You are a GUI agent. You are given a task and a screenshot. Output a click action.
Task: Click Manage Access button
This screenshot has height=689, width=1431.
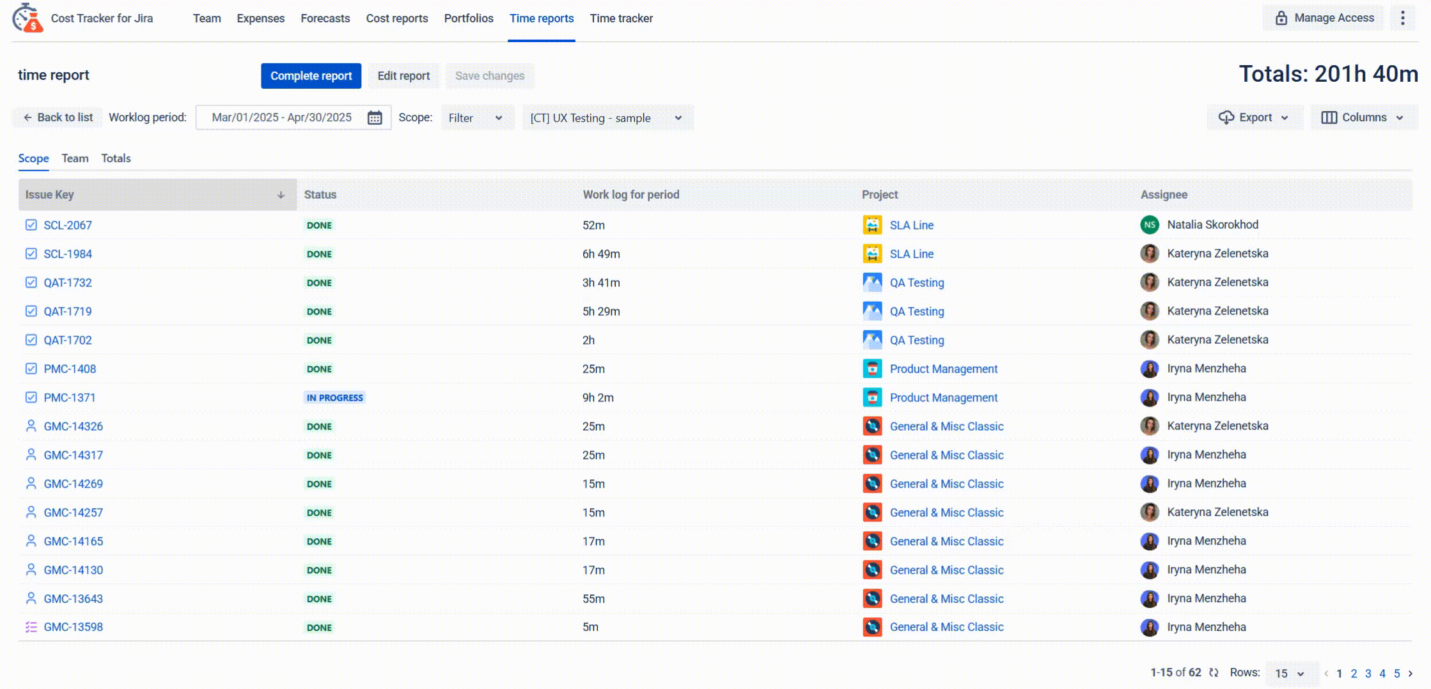pos(1324,18)
